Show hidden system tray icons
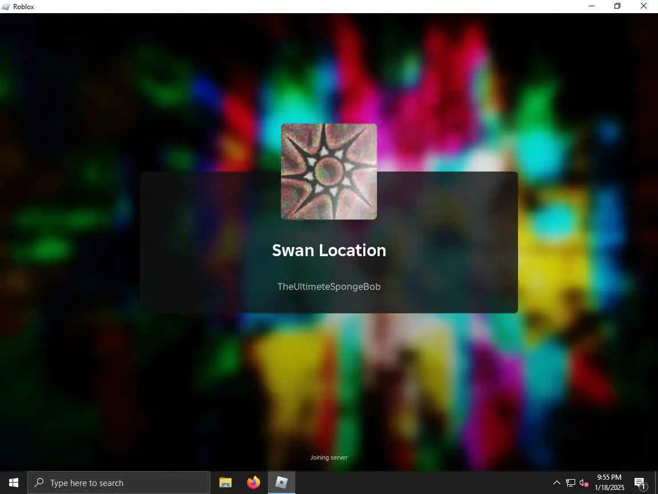Image resolution: width=658 pixels, height=494 pixels. pyautogui.click(x=556, y=483)
